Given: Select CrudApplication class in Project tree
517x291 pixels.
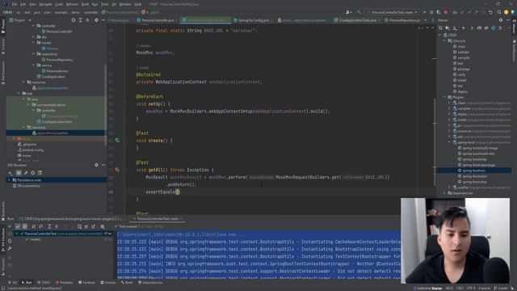Looking at the screenshot, I should coord(51,77).
